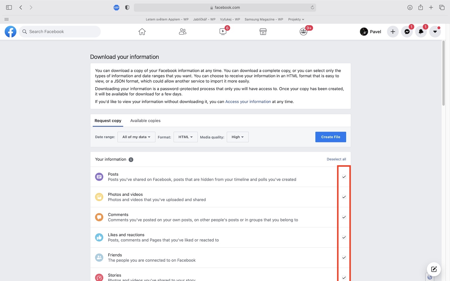Open the Media quality dropdown
The height and width of the screenshot is (281, 450).
(238, 137)
